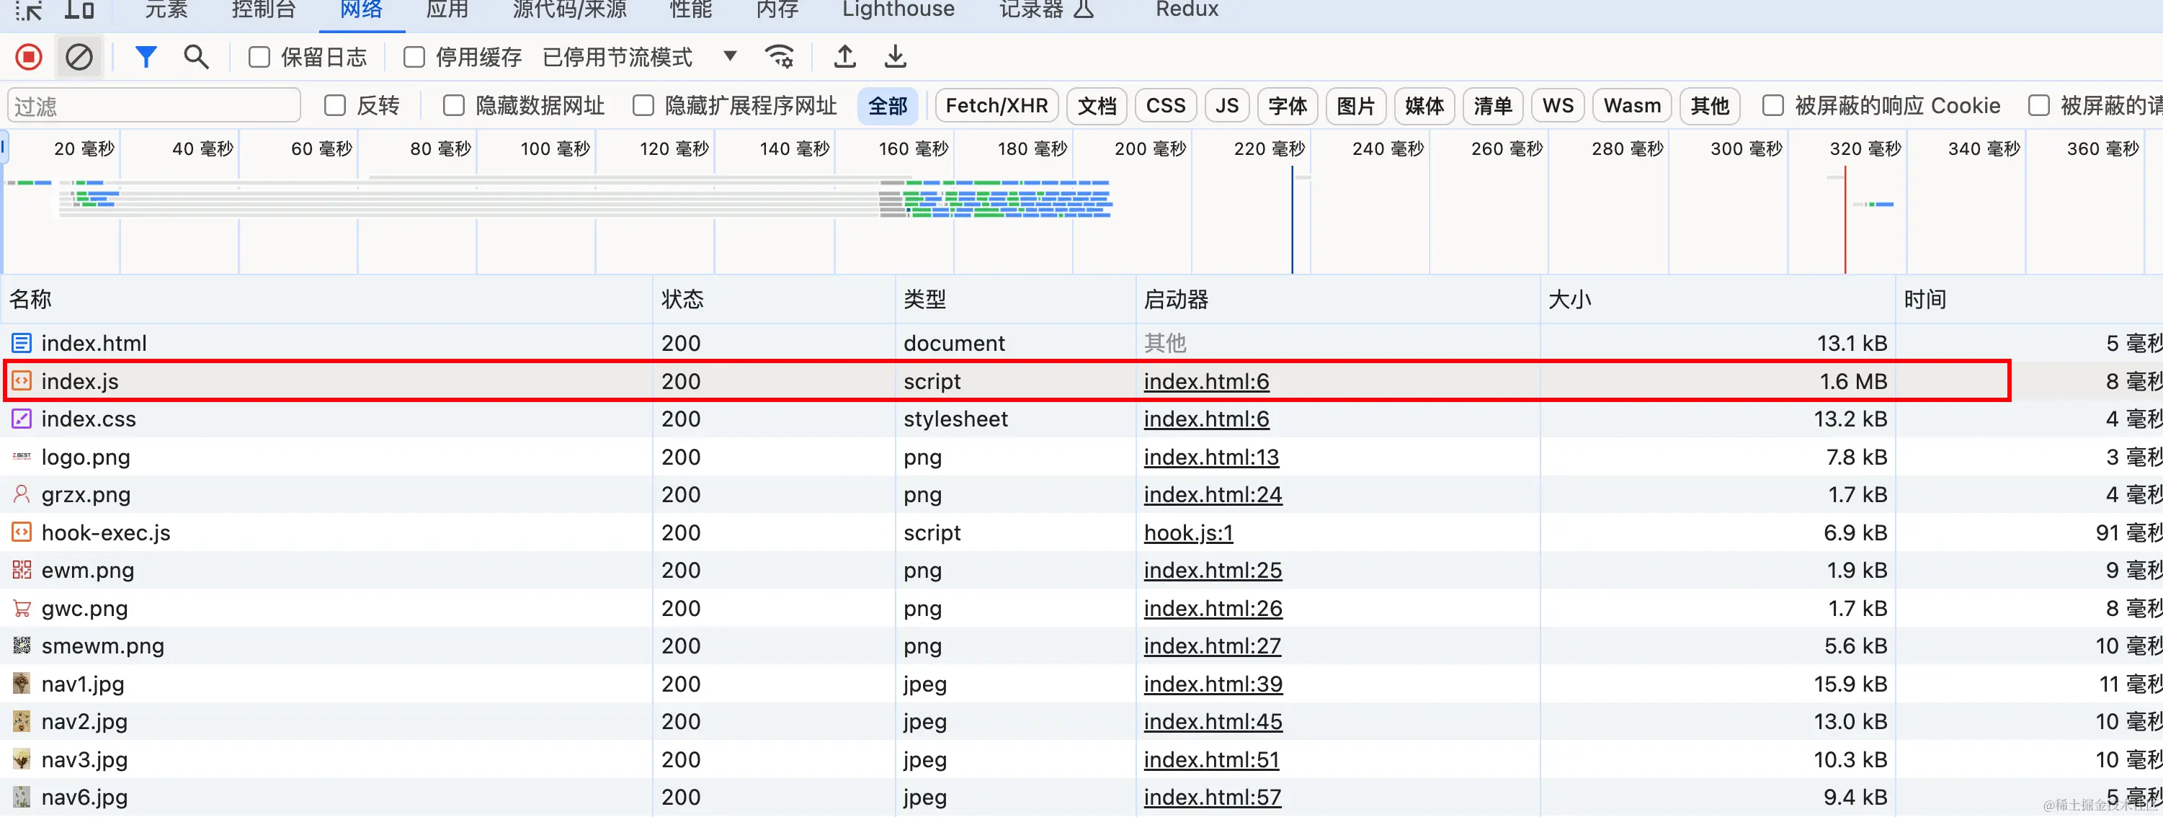
Task: Open the Lighthouse tab
Action: (x=898, y=10)
